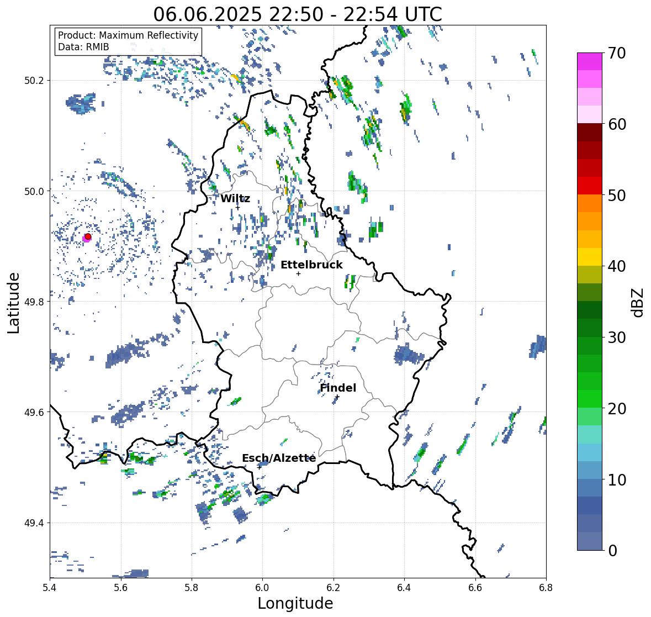Click the plus marker below the Findel label
Screen dimensions: 651x617
coord(337,397)
